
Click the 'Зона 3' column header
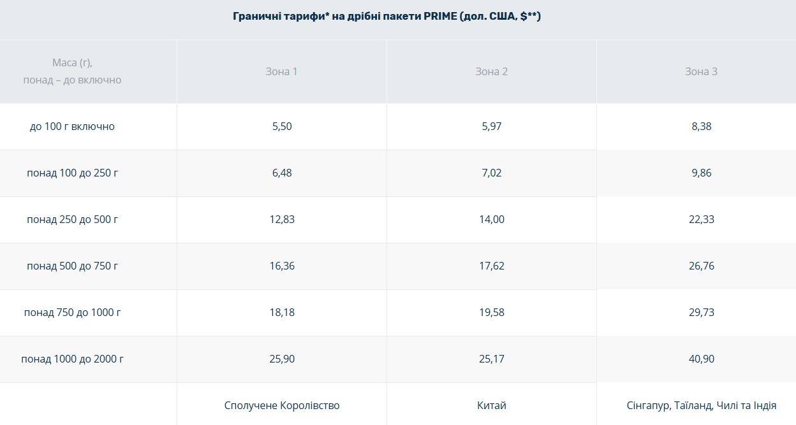[x=701, y=71]
